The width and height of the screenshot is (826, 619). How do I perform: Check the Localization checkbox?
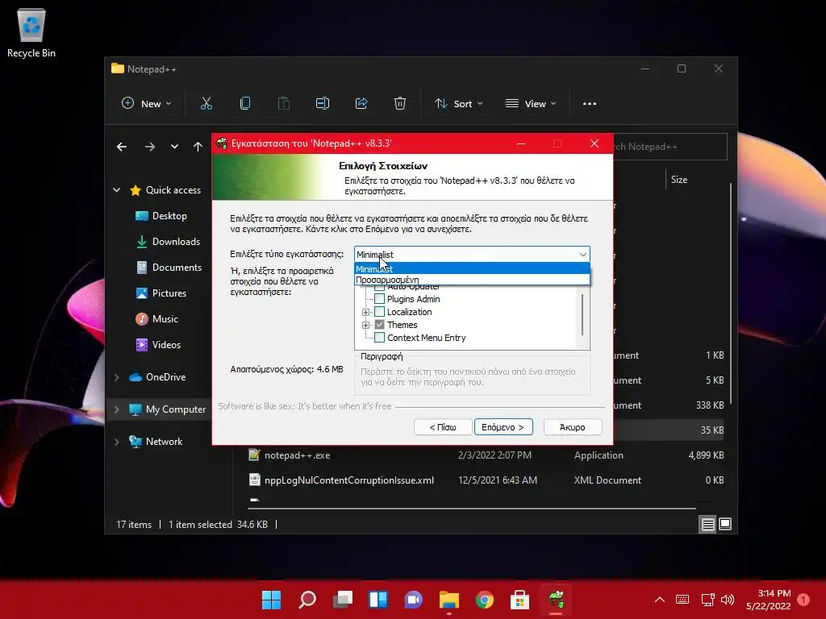point(379,312)
